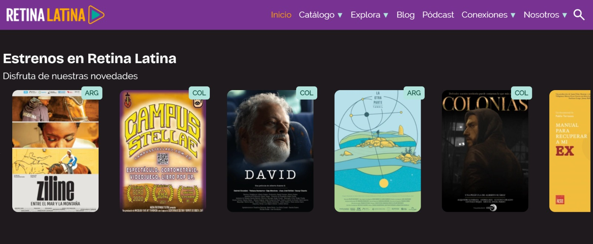
Task: Open the Pódcast section
Action: [x=438, y=15]
